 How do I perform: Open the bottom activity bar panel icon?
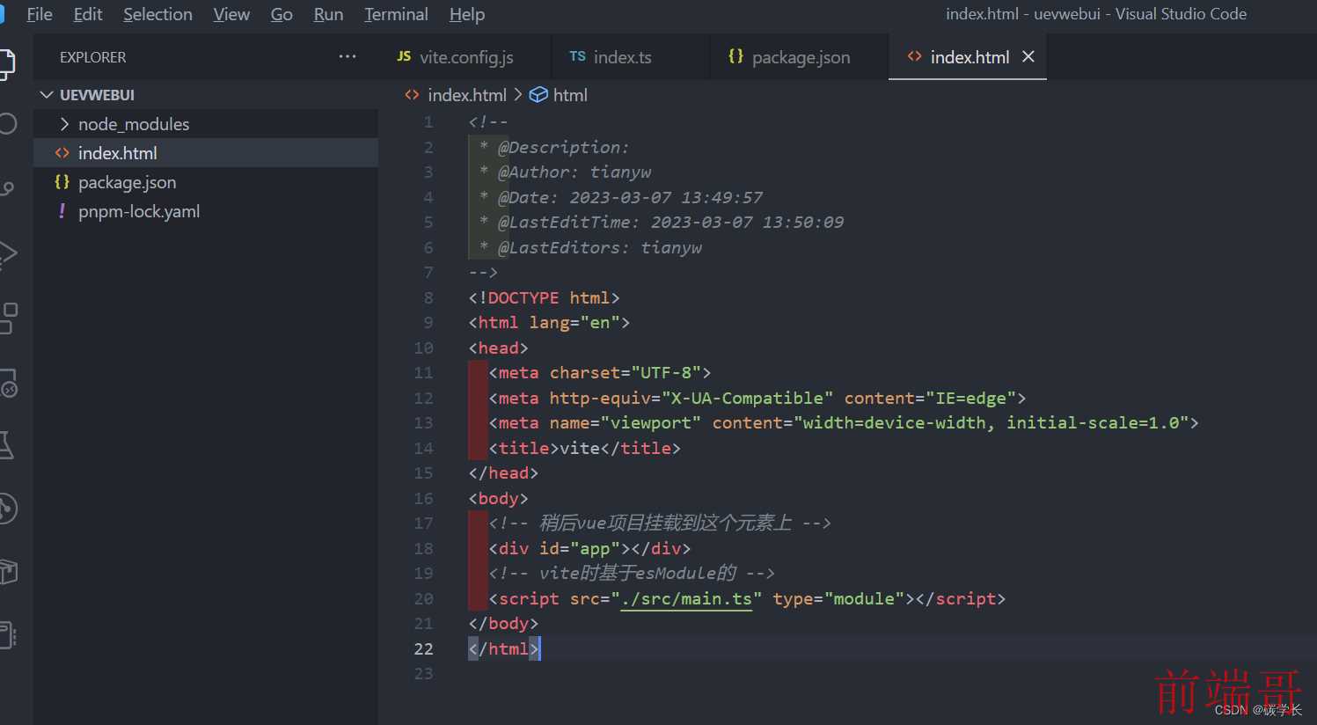pos(7,635)
